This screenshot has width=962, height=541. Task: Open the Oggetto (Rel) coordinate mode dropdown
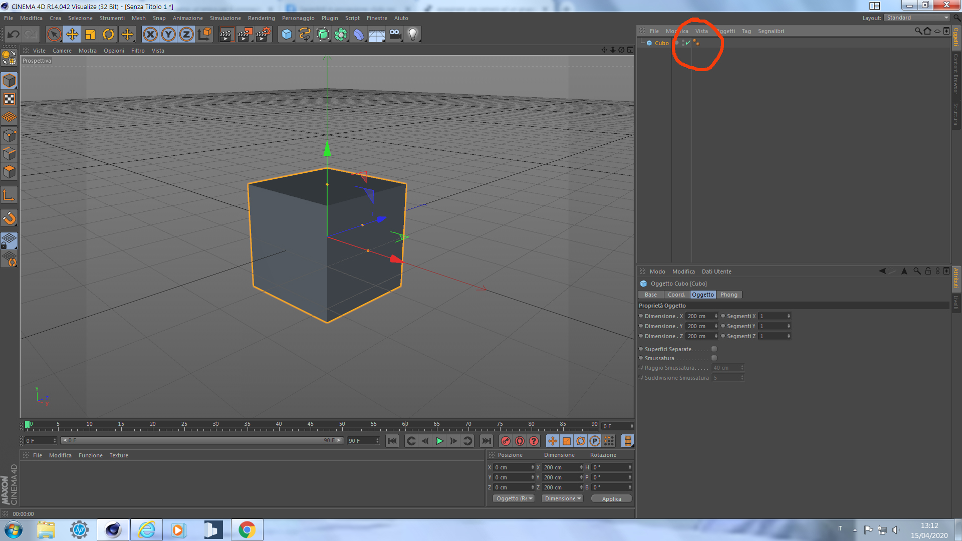click(x=514, y=498)
